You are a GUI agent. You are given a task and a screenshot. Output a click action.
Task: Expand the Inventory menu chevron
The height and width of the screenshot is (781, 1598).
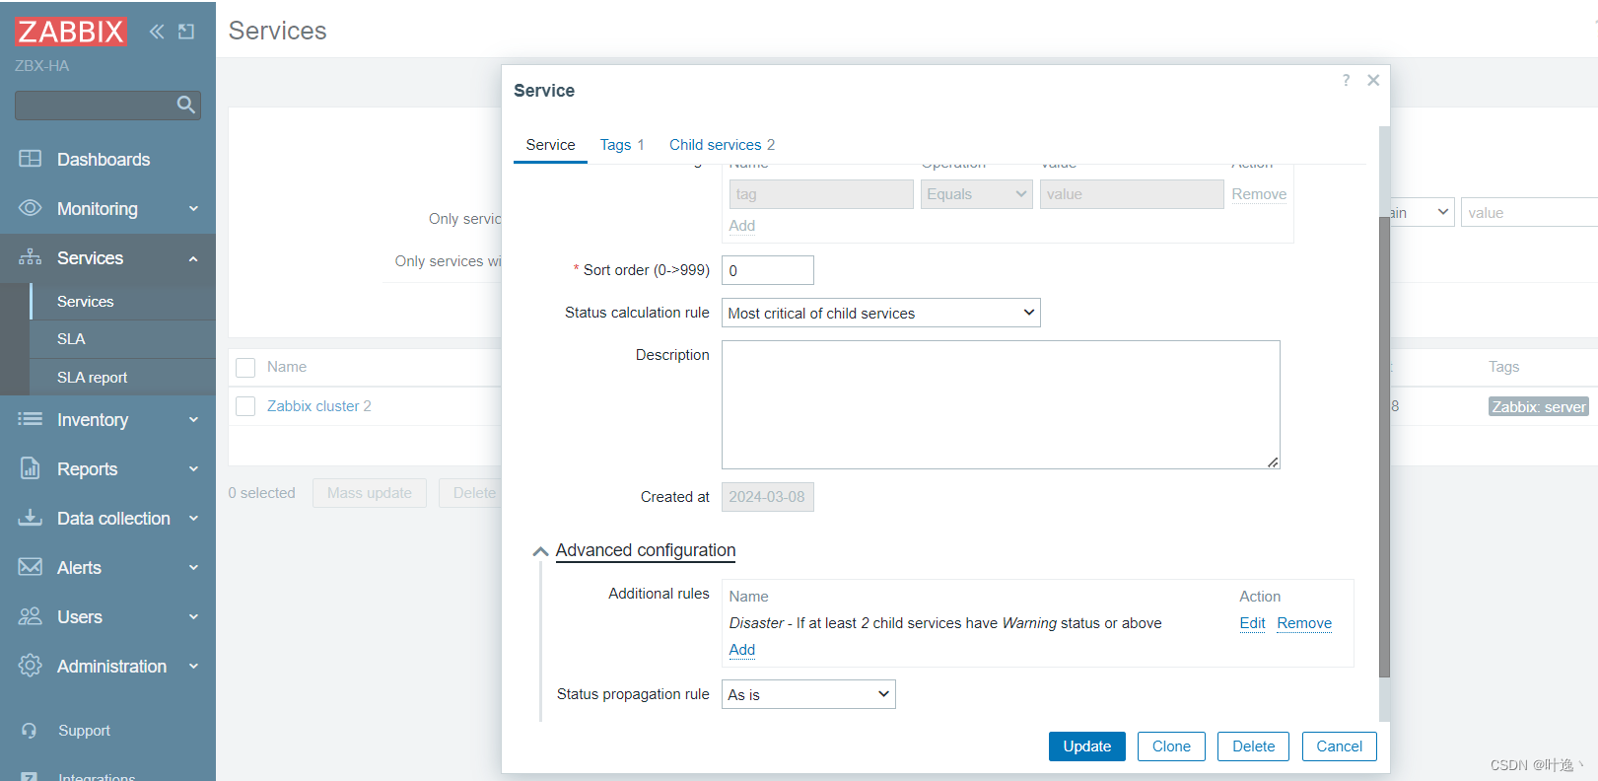click(193, 419)
